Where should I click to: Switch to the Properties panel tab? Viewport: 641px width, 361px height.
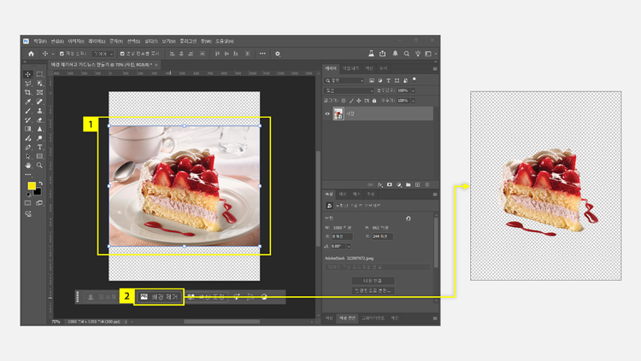[x=329, y=194]
